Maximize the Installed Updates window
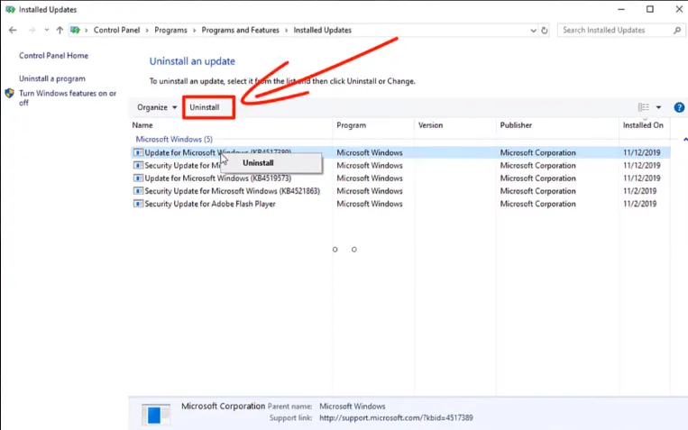The height and width of the screenshot is (430, 688). point(650,9)
